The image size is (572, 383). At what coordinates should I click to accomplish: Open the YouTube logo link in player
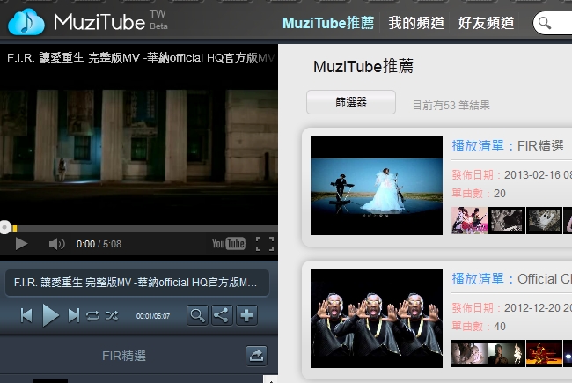click(x=229, y=244)
